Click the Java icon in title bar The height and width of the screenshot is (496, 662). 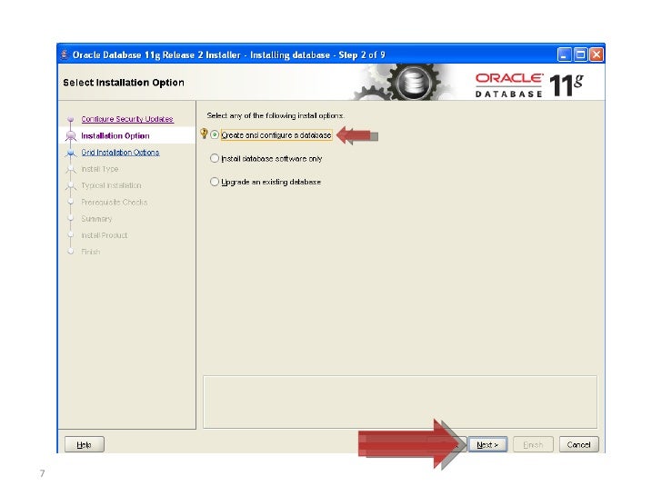click(65, 55)
